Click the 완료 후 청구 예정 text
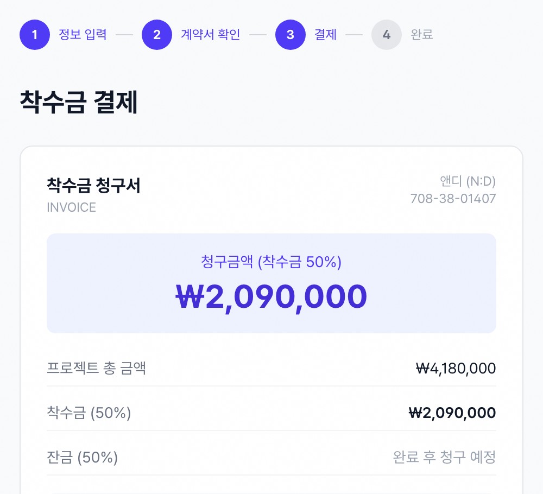This screenshot has width=543, height=494. click(444, 457)
